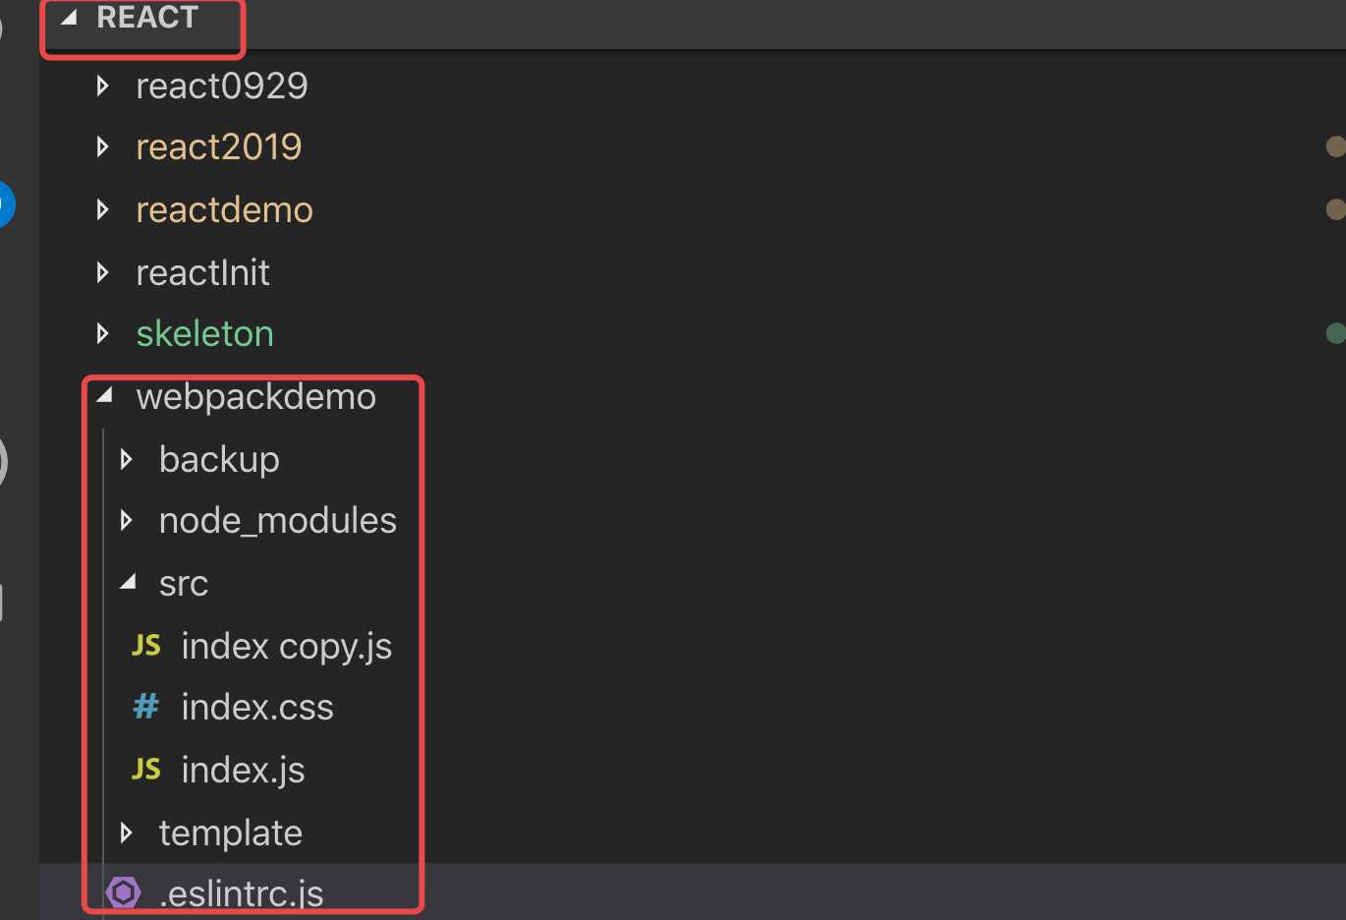Screen dimensions: 1346x920
Task: Expand the reactInit folder arrow
Action: 102,272
